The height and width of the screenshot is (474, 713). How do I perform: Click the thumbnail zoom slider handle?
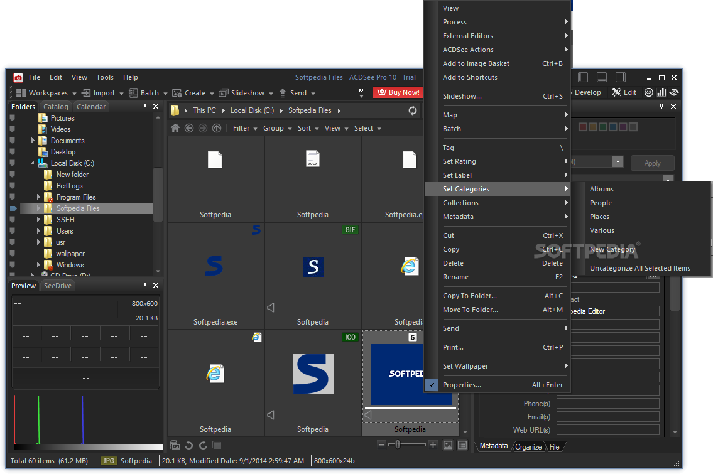point(398,444)
